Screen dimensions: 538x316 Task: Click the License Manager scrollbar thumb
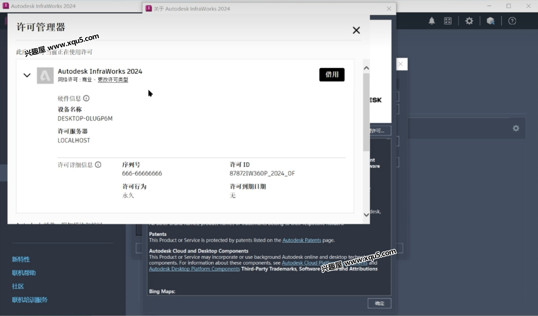366,112
